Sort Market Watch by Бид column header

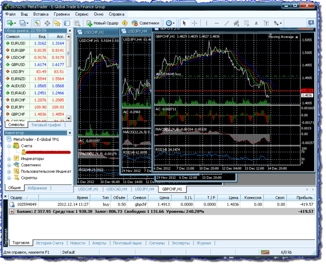tap(39, 37)
